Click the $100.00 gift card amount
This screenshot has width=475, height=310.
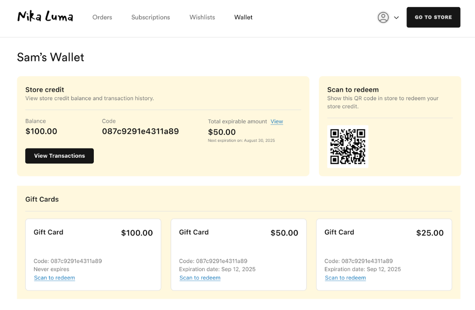click(x=137, y=233)
